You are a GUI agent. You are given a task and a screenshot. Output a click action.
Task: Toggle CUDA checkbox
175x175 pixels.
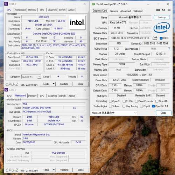124,101
